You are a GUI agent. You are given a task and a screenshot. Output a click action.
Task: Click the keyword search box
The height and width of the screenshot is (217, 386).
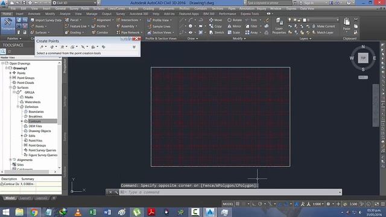tap(269, 3)
